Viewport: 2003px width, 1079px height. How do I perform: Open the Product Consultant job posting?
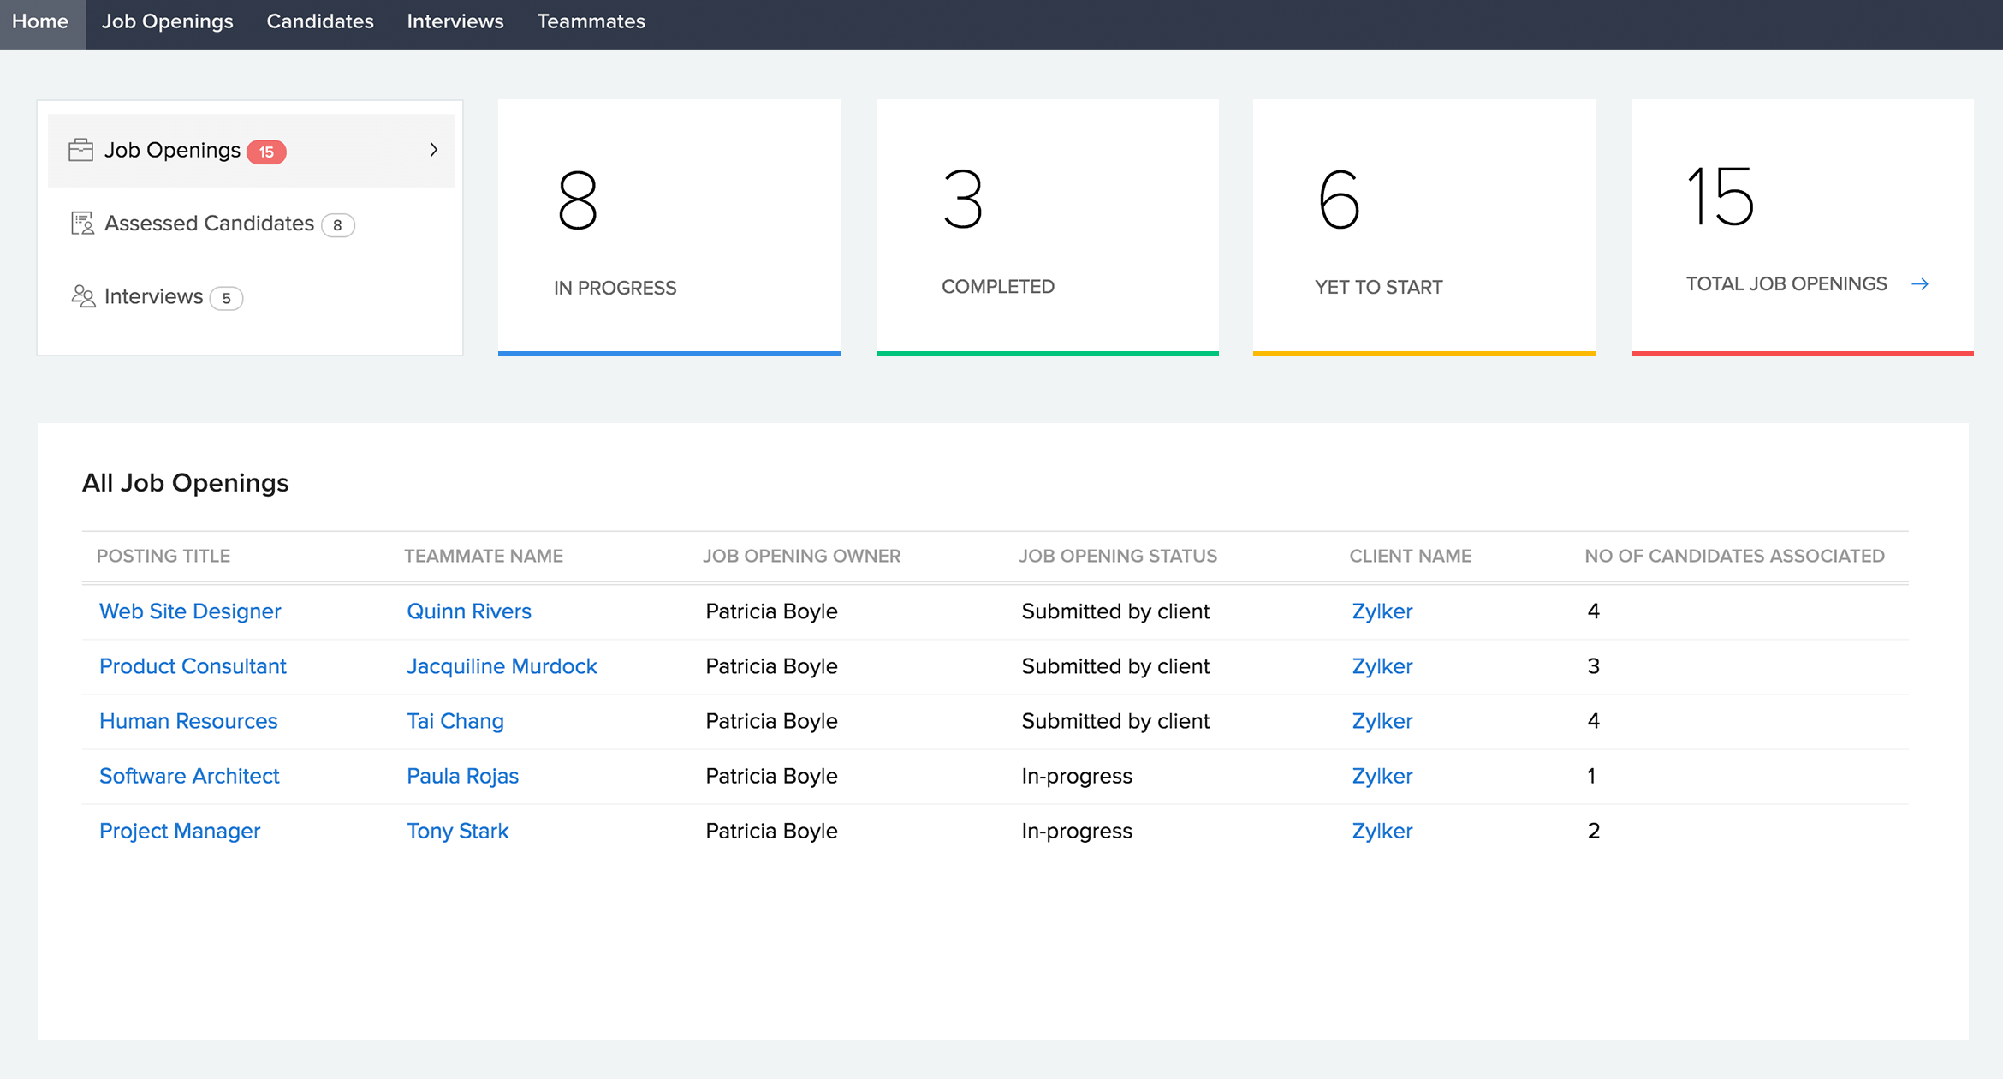[x=193, y=665]
